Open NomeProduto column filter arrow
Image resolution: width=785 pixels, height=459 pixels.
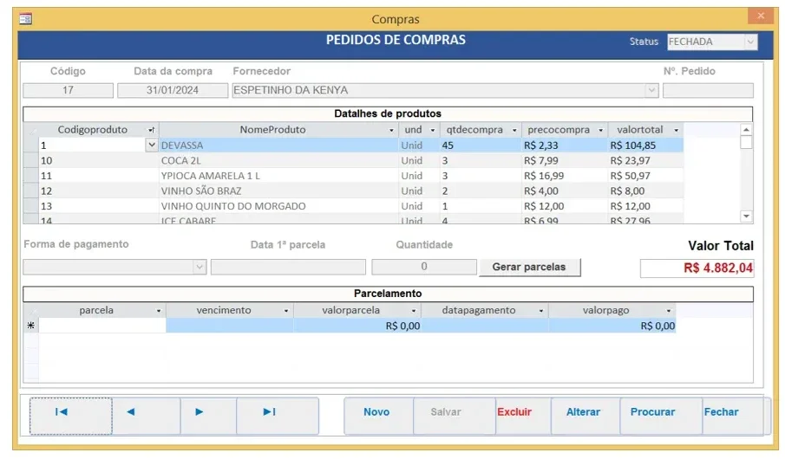(391, 130)
